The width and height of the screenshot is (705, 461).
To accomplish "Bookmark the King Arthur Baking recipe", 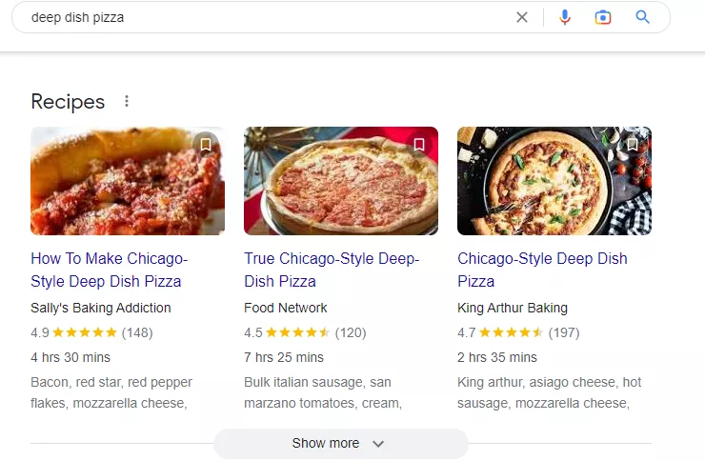I will click(x=633, y=145).
